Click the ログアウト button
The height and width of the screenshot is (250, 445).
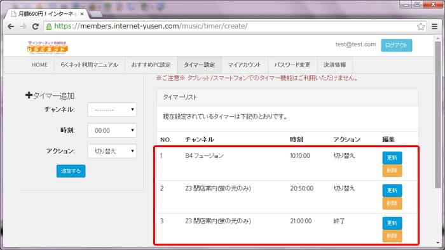(x=397, y=45)
